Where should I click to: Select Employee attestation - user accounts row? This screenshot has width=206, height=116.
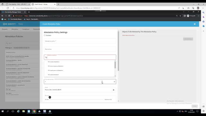click(23, 86)
